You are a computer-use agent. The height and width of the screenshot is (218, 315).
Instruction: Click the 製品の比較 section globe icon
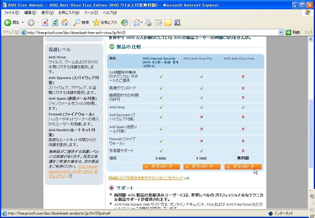112,47
